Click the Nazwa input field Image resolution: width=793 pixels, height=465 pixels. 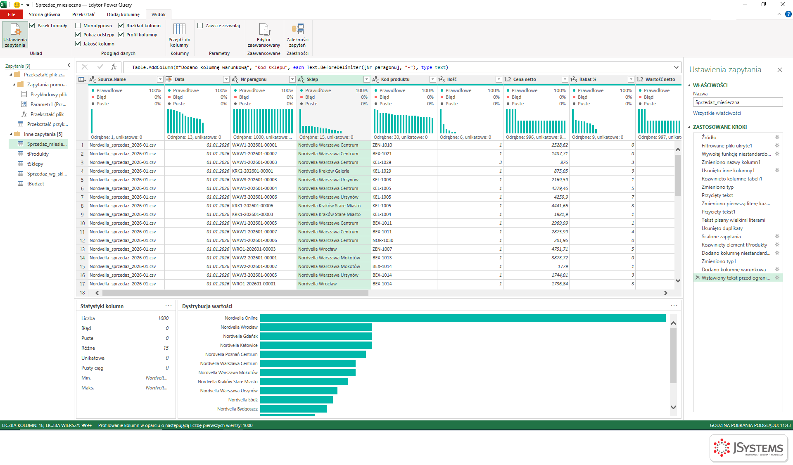[x=738, y=102]
